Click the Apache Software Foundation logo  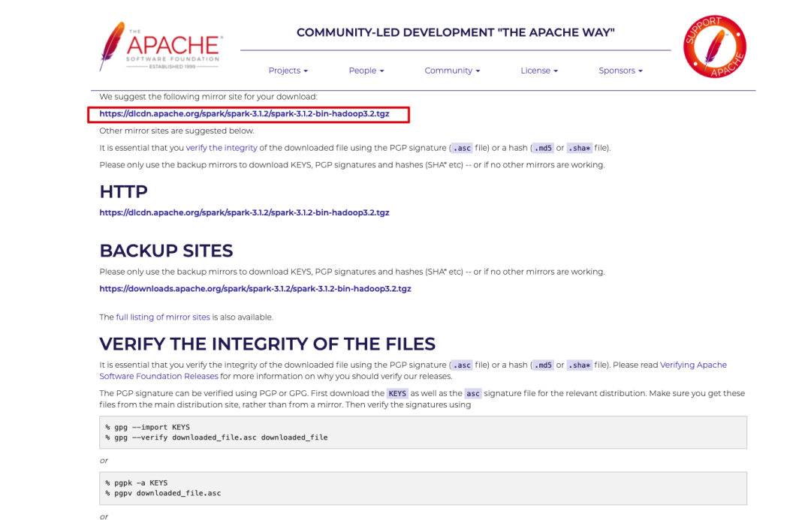point(161,46)
